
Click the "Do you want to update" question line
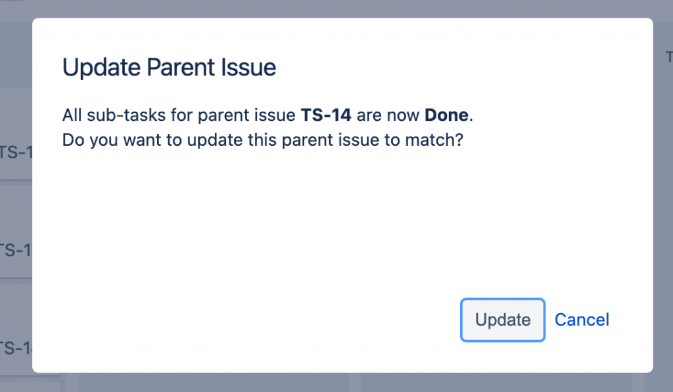tap(263, 140)
